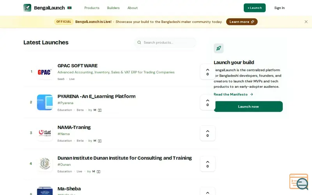Image resolution: width=312 pixels, height=195 pixels.
Task: Click the Launch now button
Action: [248, 106]
